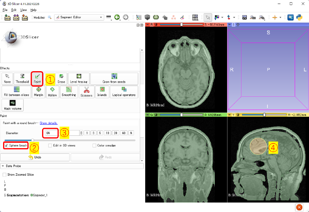Open the crosshair options dropdown arrow
This screenshot has height=212, width=309.
[280, 17]
